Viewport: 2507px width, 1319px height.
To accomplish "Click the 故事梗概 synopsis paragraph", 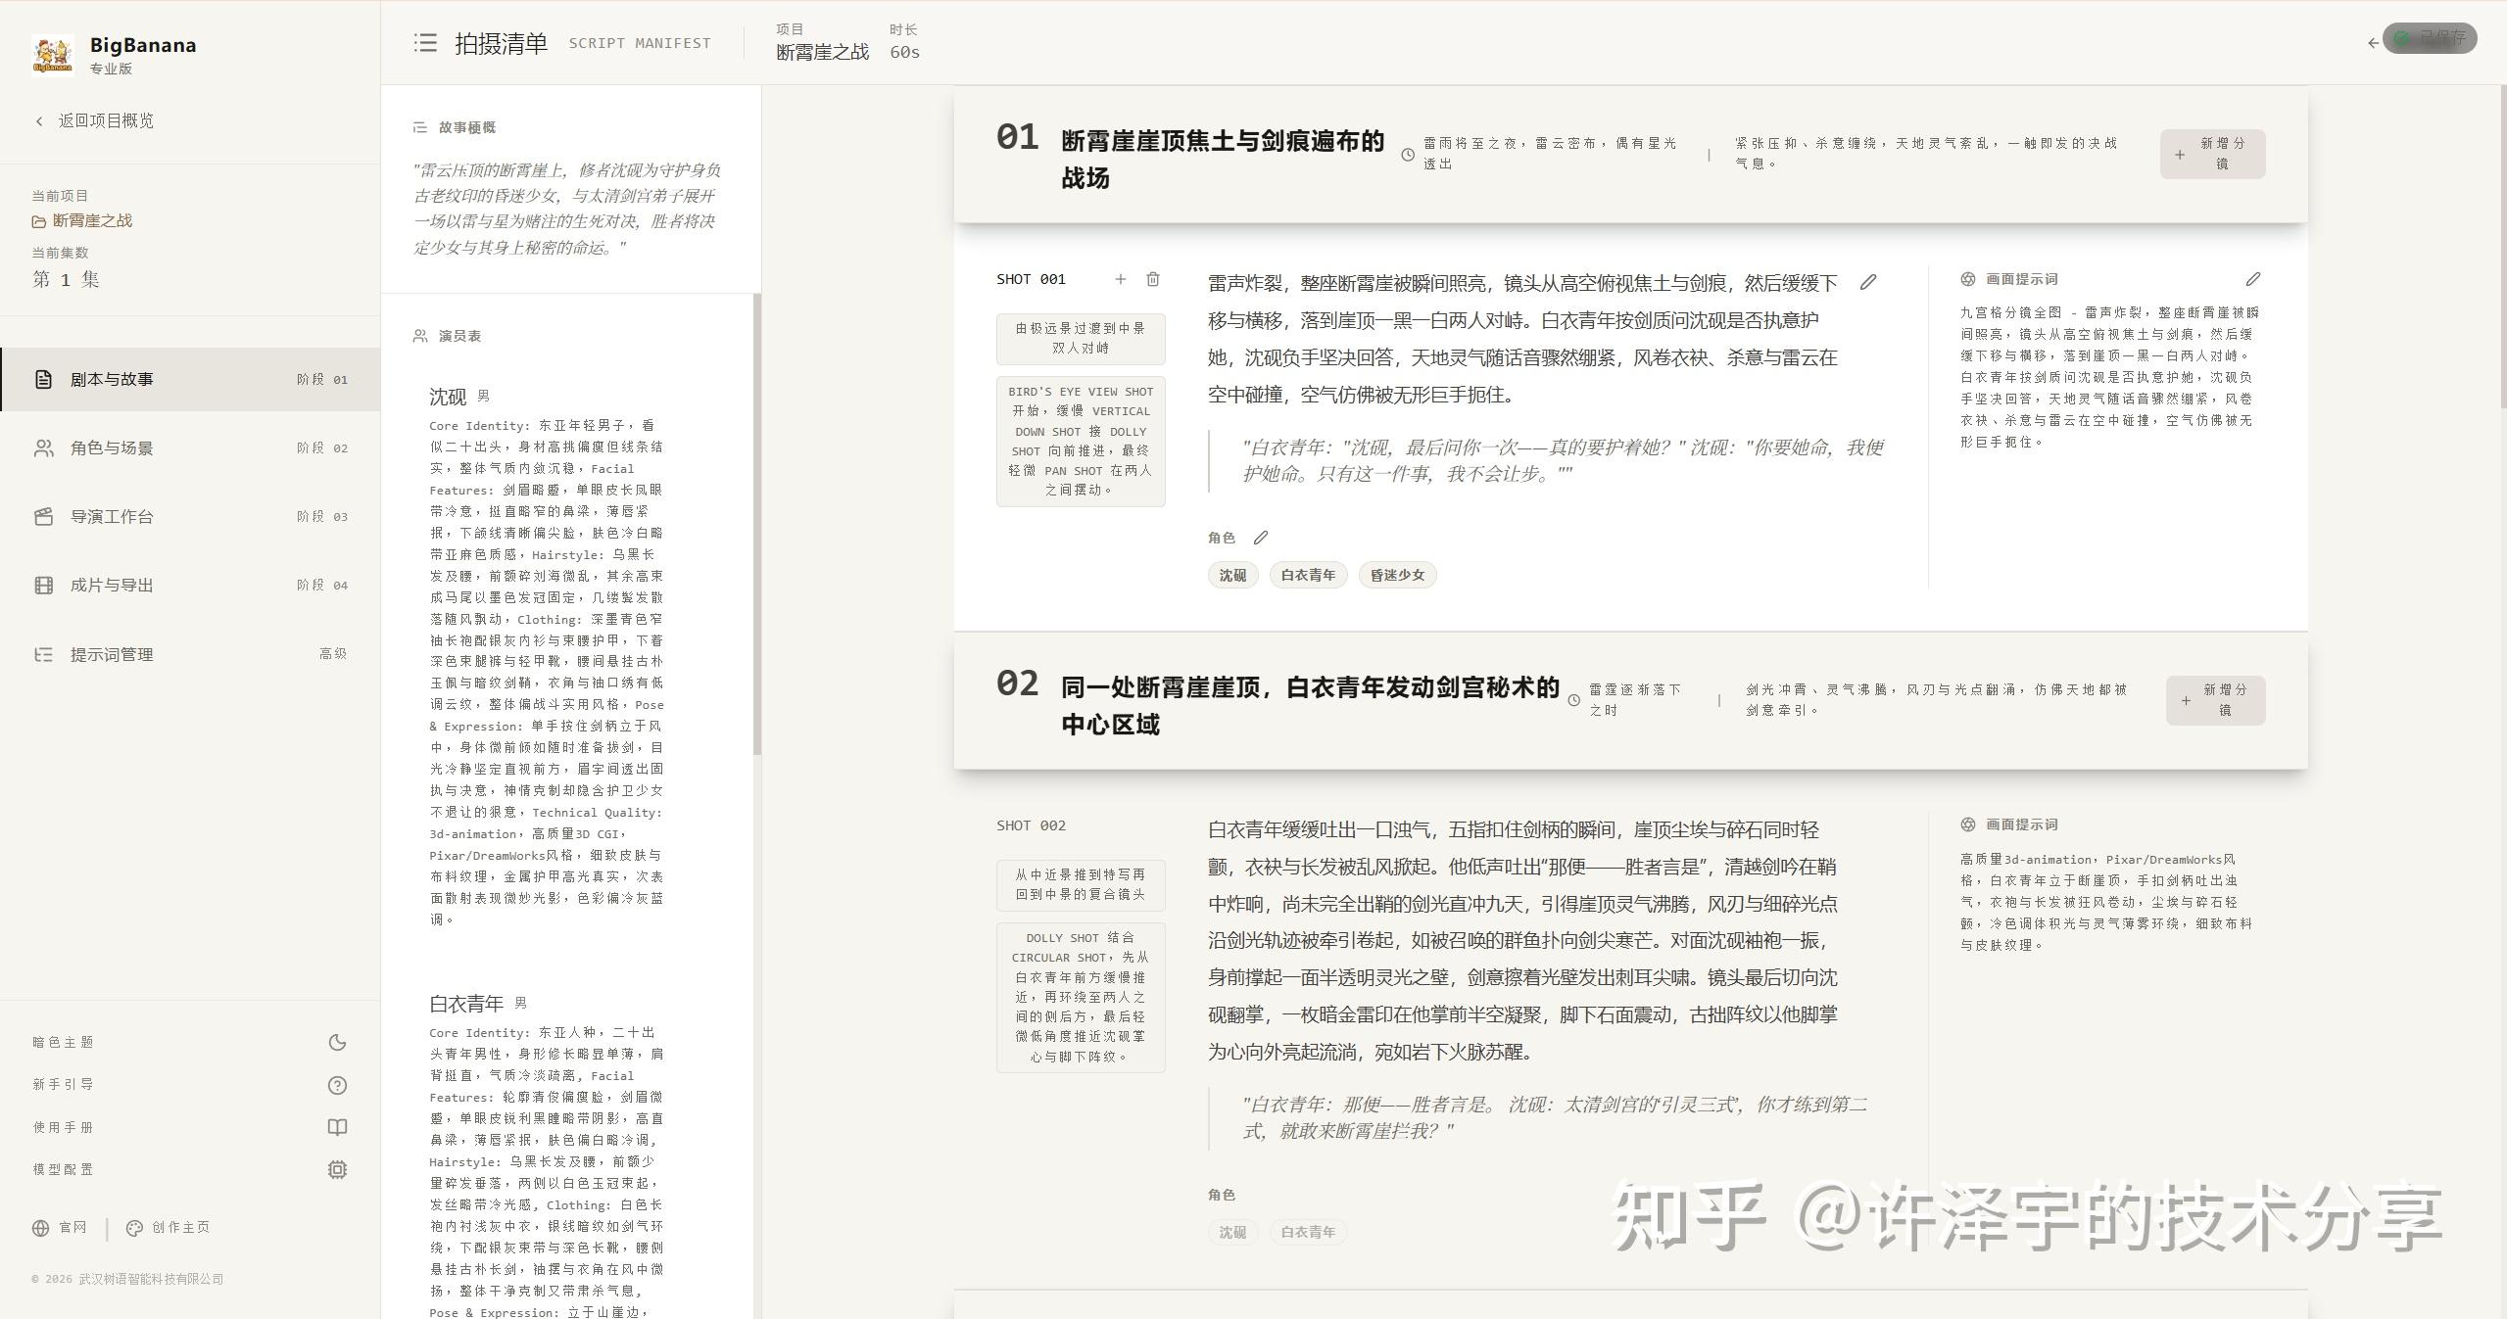I will (567, 209).
